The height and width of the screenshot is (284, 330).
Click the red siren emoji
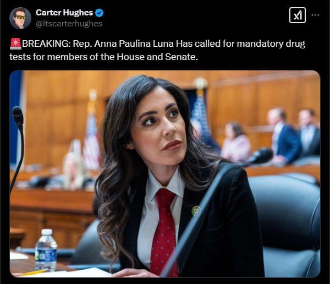15,44
